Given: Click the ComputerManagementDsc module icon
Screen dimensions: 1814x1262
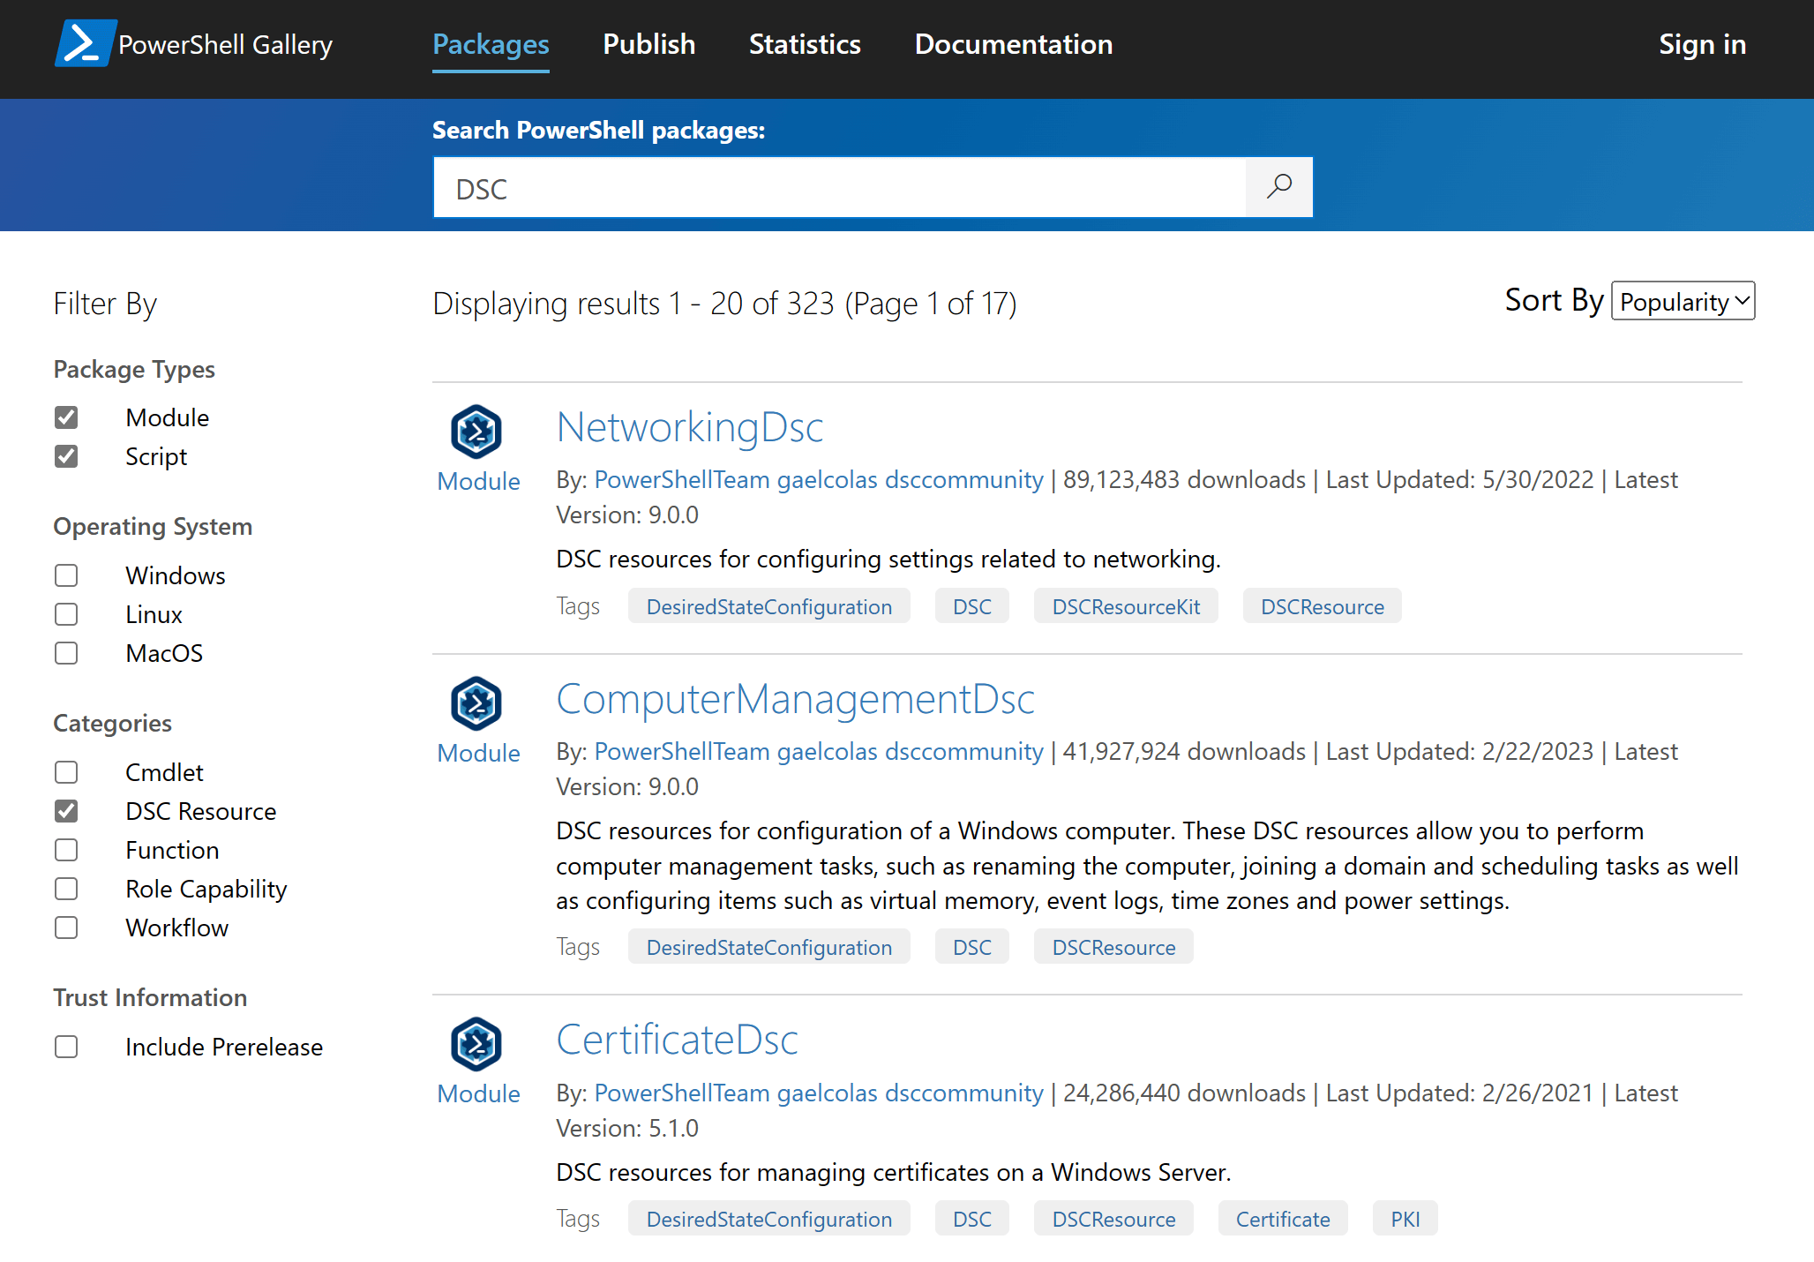Looking at the screenshot, I should (478, 703).
